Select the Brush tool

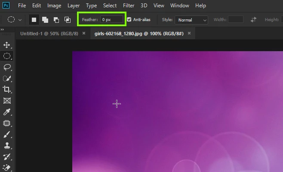[x=7, y=135]
